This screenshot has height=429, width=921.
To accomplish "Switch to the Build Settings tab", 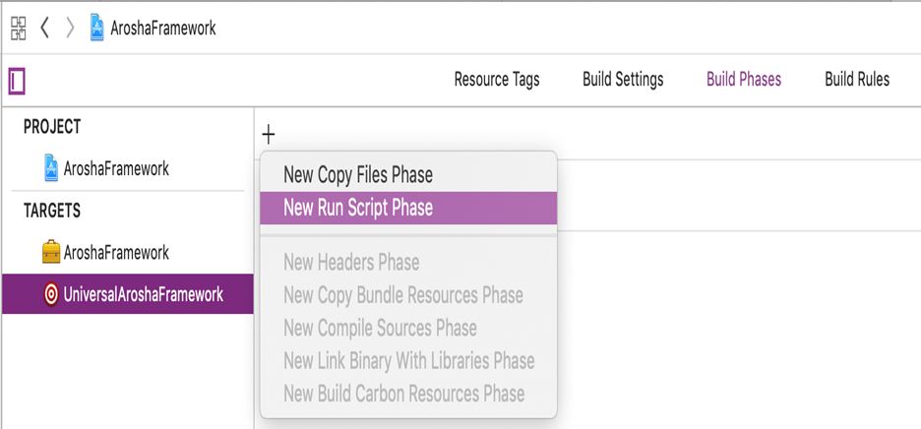I will [623, 80].
